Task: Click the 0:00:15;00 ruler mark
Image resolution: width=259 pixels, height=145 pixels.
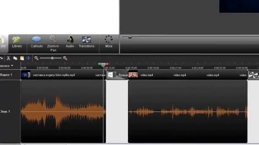Action: [131, 68]
